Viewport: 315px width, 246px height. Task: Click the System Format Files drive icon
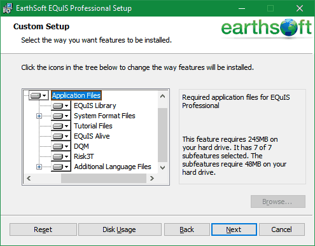(60, 116)
